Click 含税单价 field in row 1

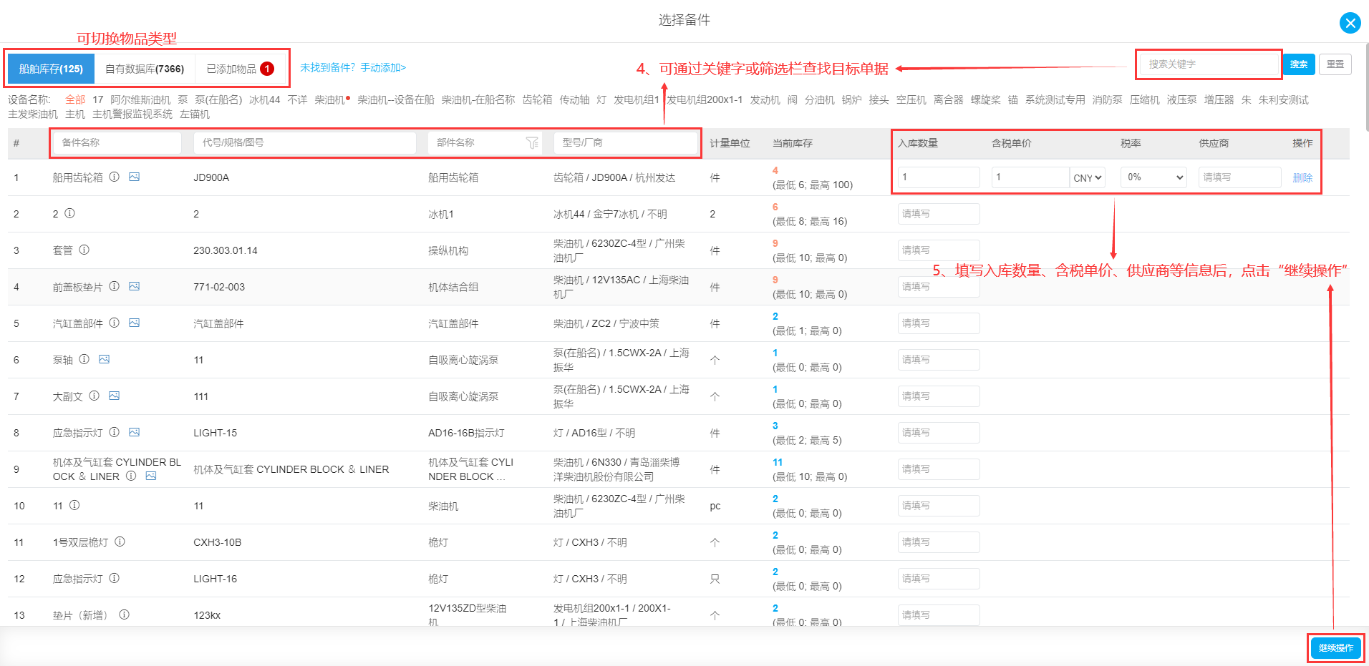(x=1030, y=177)
